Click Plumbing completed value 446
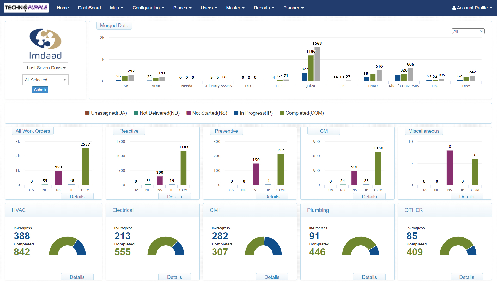Image resolution: width=497 pixels, height=282 pixels. (317, 252)
